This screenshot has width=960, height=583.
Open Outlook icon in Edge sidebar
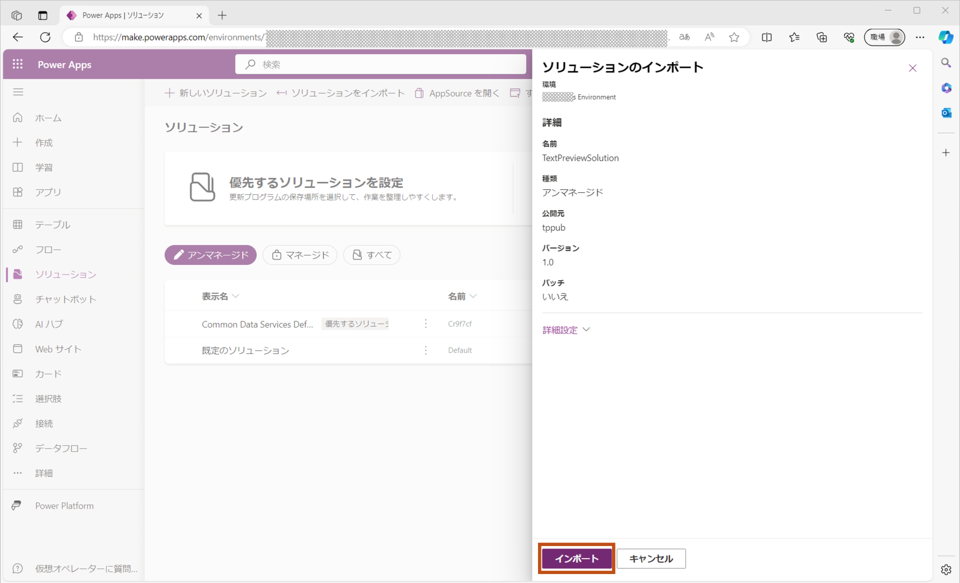tap(946, 113)
